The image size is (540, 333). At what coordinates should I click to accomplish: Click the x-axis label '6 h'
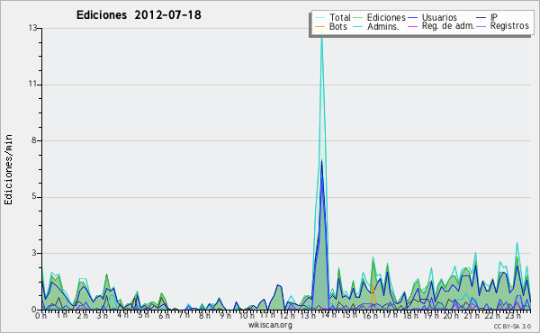164,315
